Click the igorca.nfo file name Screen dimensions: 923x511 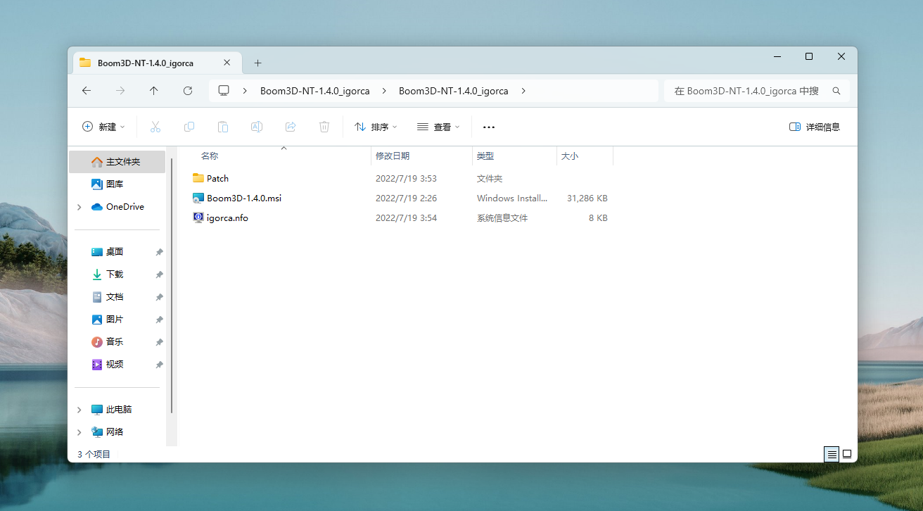tap(227, 218)
